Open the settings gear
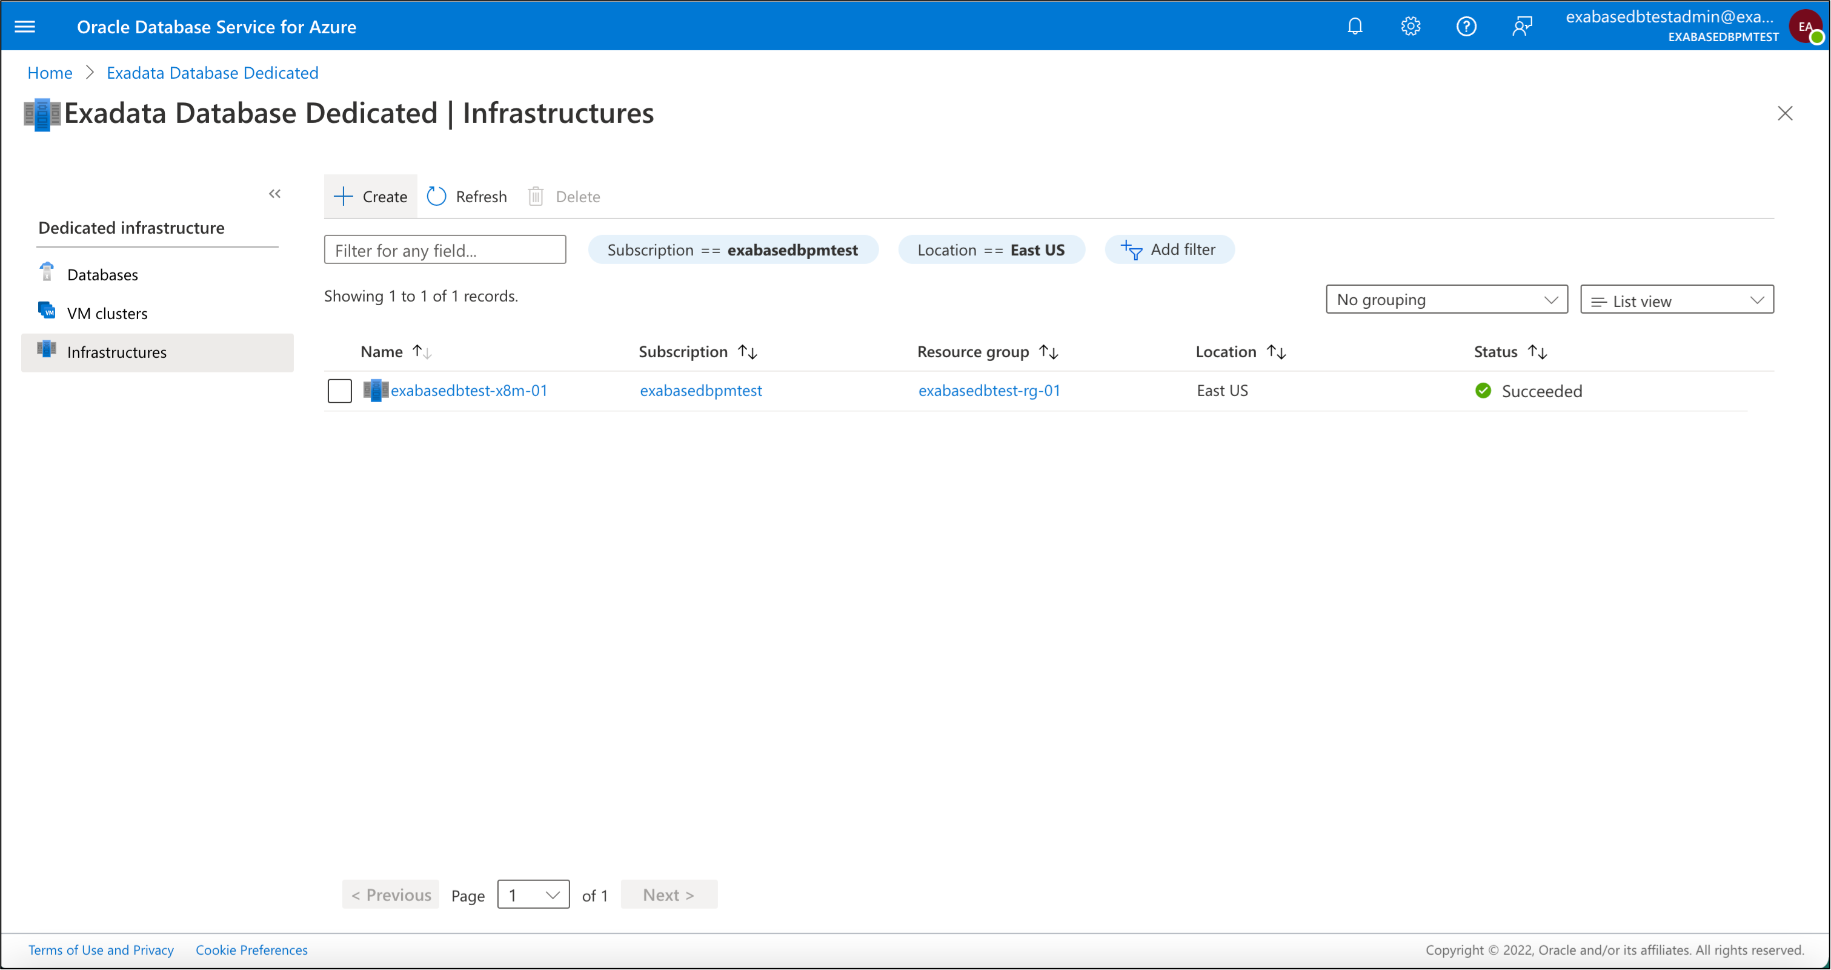Viewport: 1831px width, 970px height. [1411, 27]
